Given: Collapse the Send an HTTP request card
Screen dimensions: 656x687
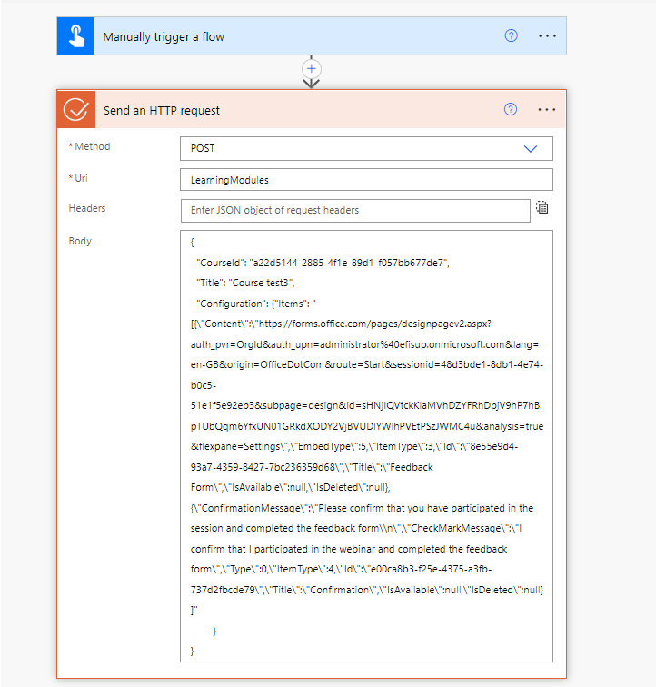Looking at the screenshot, I should coord(291,110).
